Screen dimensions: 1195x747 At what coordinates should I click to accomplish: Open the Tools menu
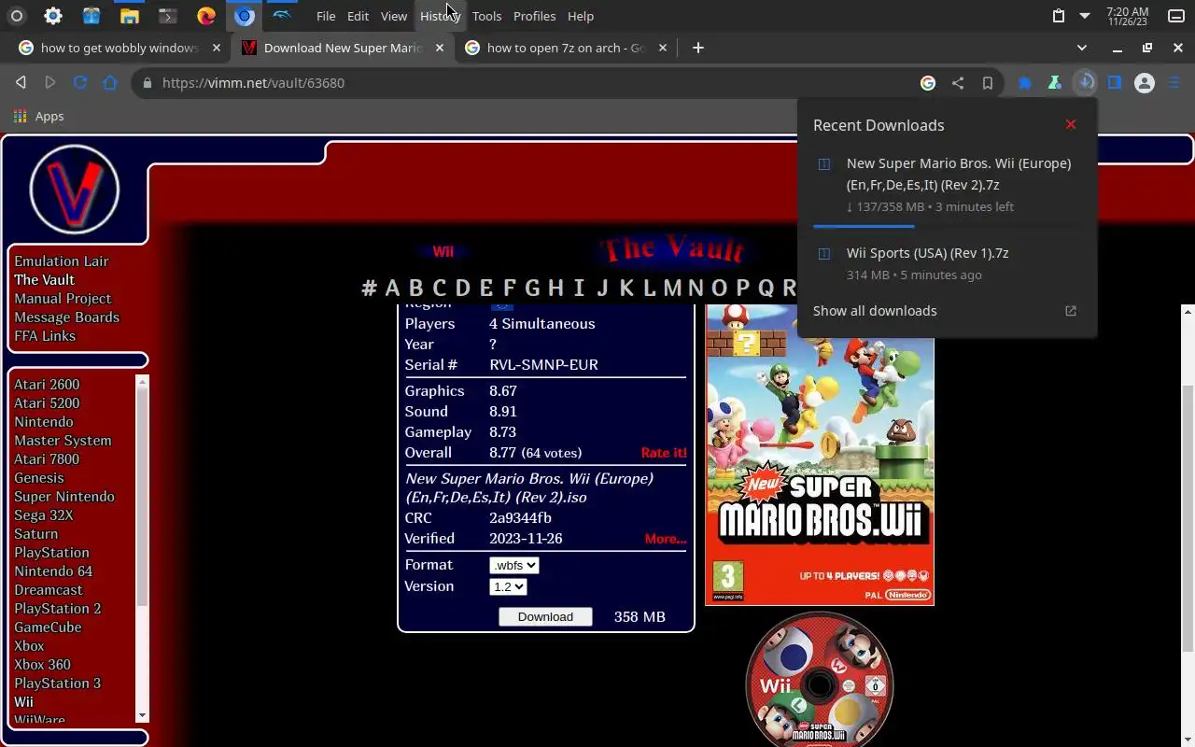coord(486,16)
